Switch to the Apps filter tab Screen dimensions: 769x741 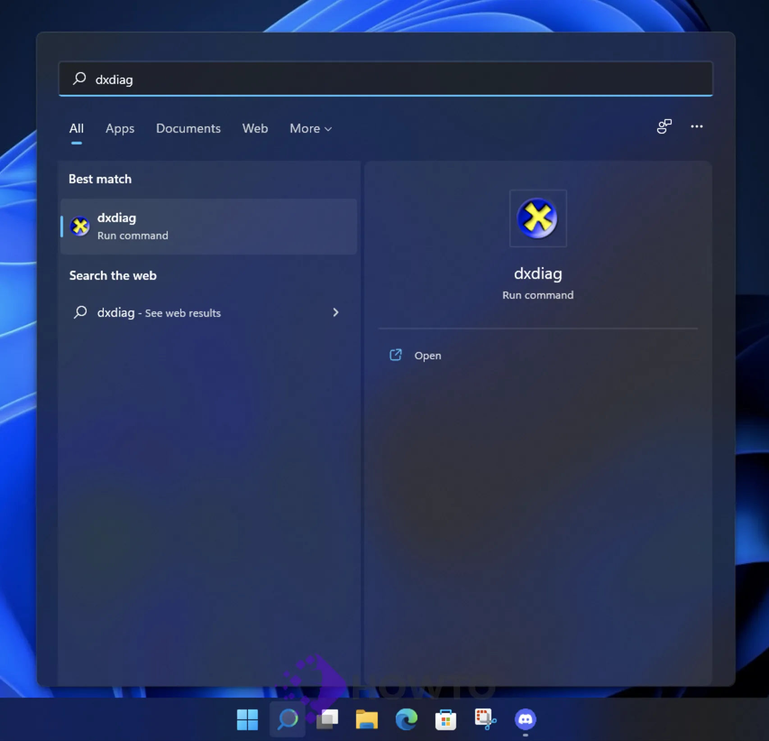pos(120,129)
